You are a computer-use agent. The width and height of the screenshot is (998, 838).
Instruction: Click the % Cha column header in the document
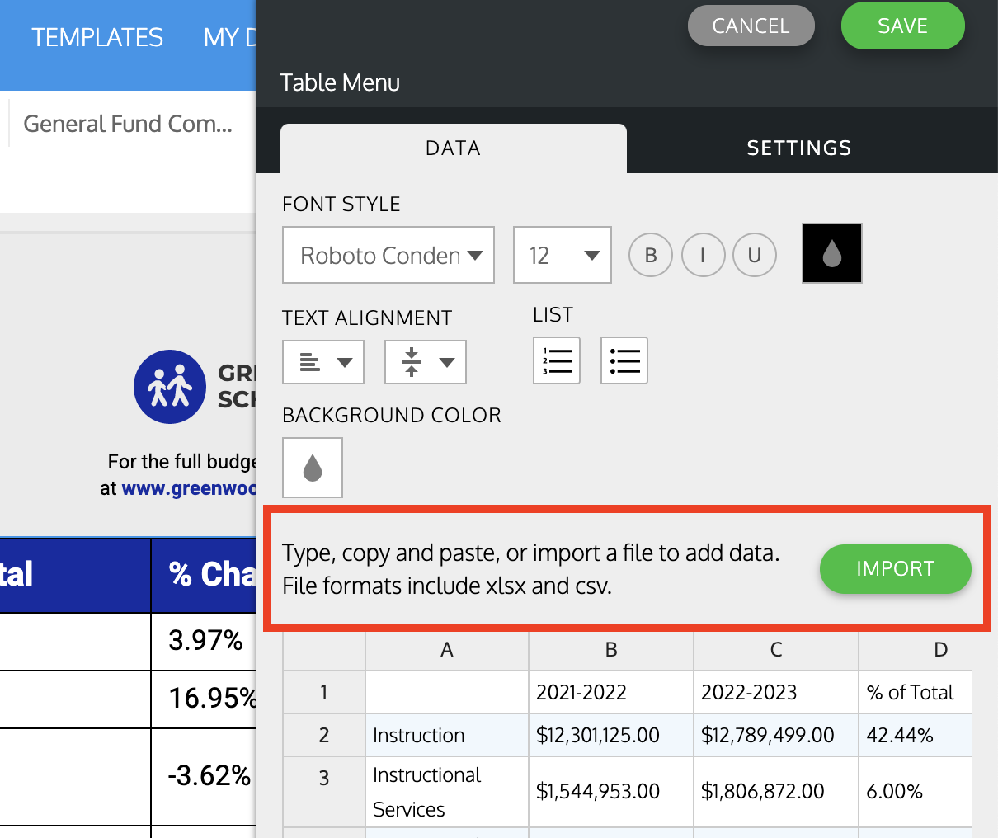[204, 575]
